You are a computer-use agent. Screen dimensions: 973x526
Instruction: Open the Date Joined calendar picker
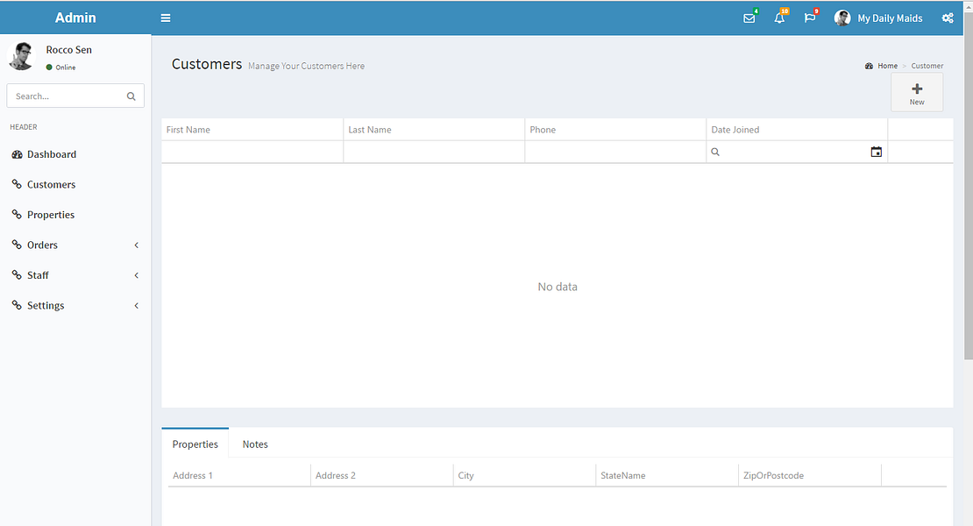point(877,152)
